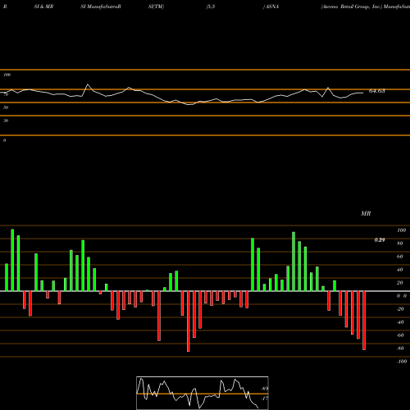This screenshot has width=410, height=410.
Task: Click the '(5,5' parameter text in header
Action: 211,7
